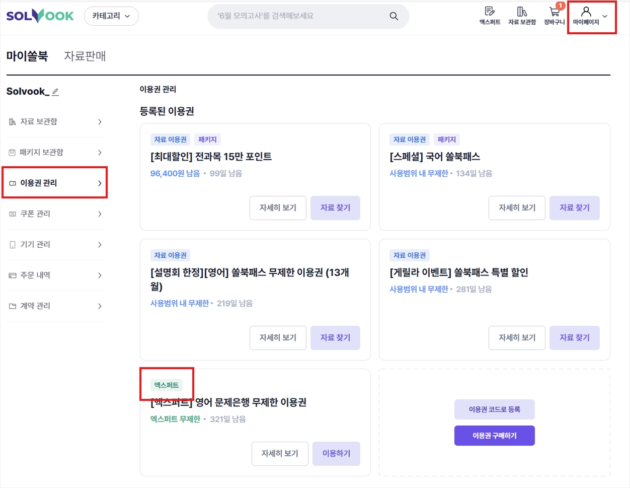The image size is (630, 488).
Task: Switch to the 마이쏠북 tab
Action: point(27,56)
